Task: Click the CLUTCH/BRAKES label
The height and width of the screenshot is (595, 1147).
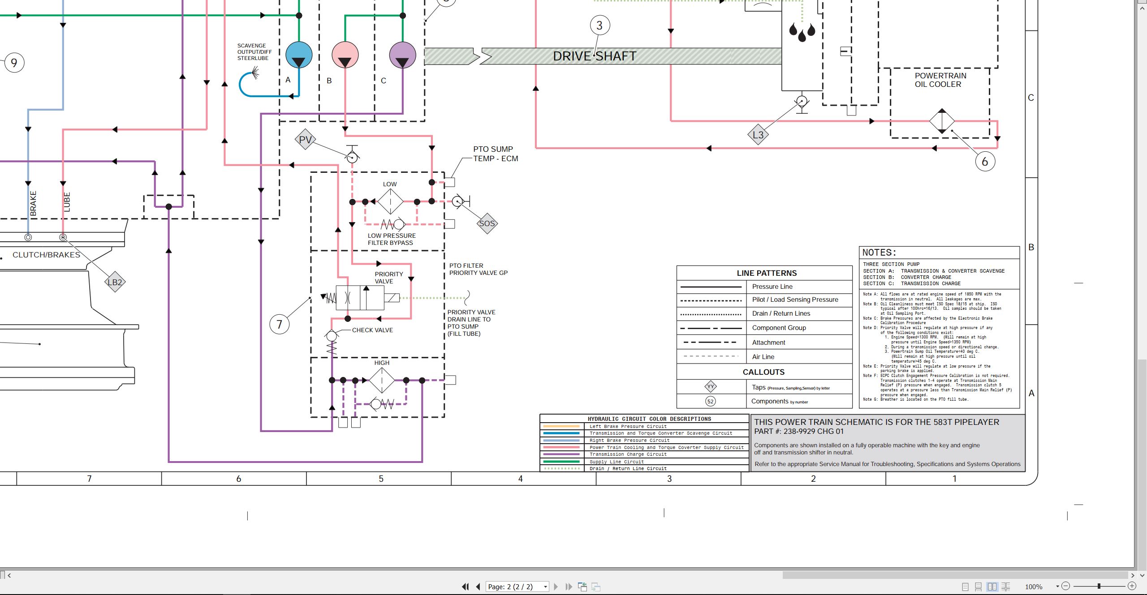Action: tap(46, 255)
